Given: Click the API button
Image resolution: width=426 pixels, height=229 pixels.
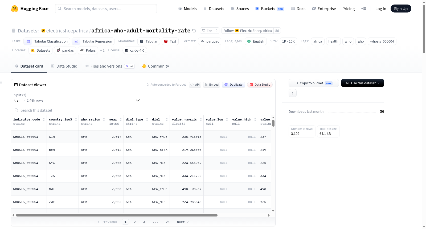Looking at the screenshot, I should point(195,85).
